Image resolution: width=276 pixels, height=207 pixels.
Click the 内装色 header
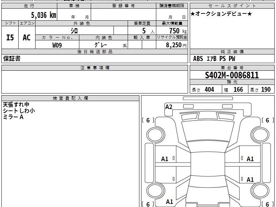tap(103, 38)
